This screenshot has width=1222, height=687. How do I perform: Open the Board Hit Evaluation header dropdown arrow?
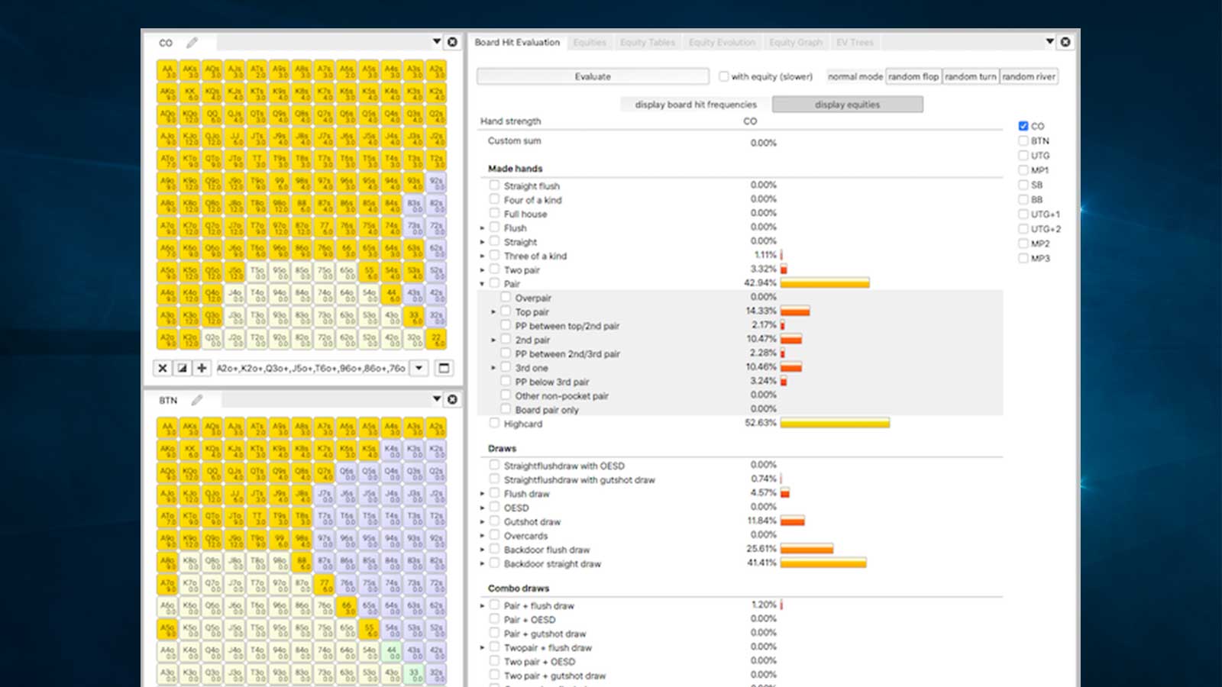click(1050, 42)
